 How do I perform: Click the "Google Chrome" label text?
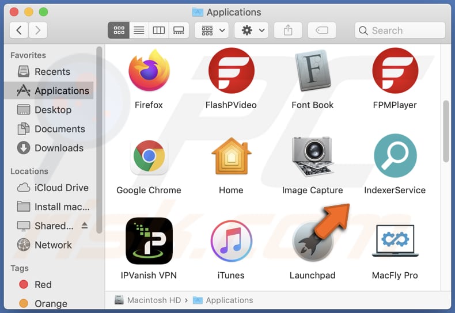[149, 190]
